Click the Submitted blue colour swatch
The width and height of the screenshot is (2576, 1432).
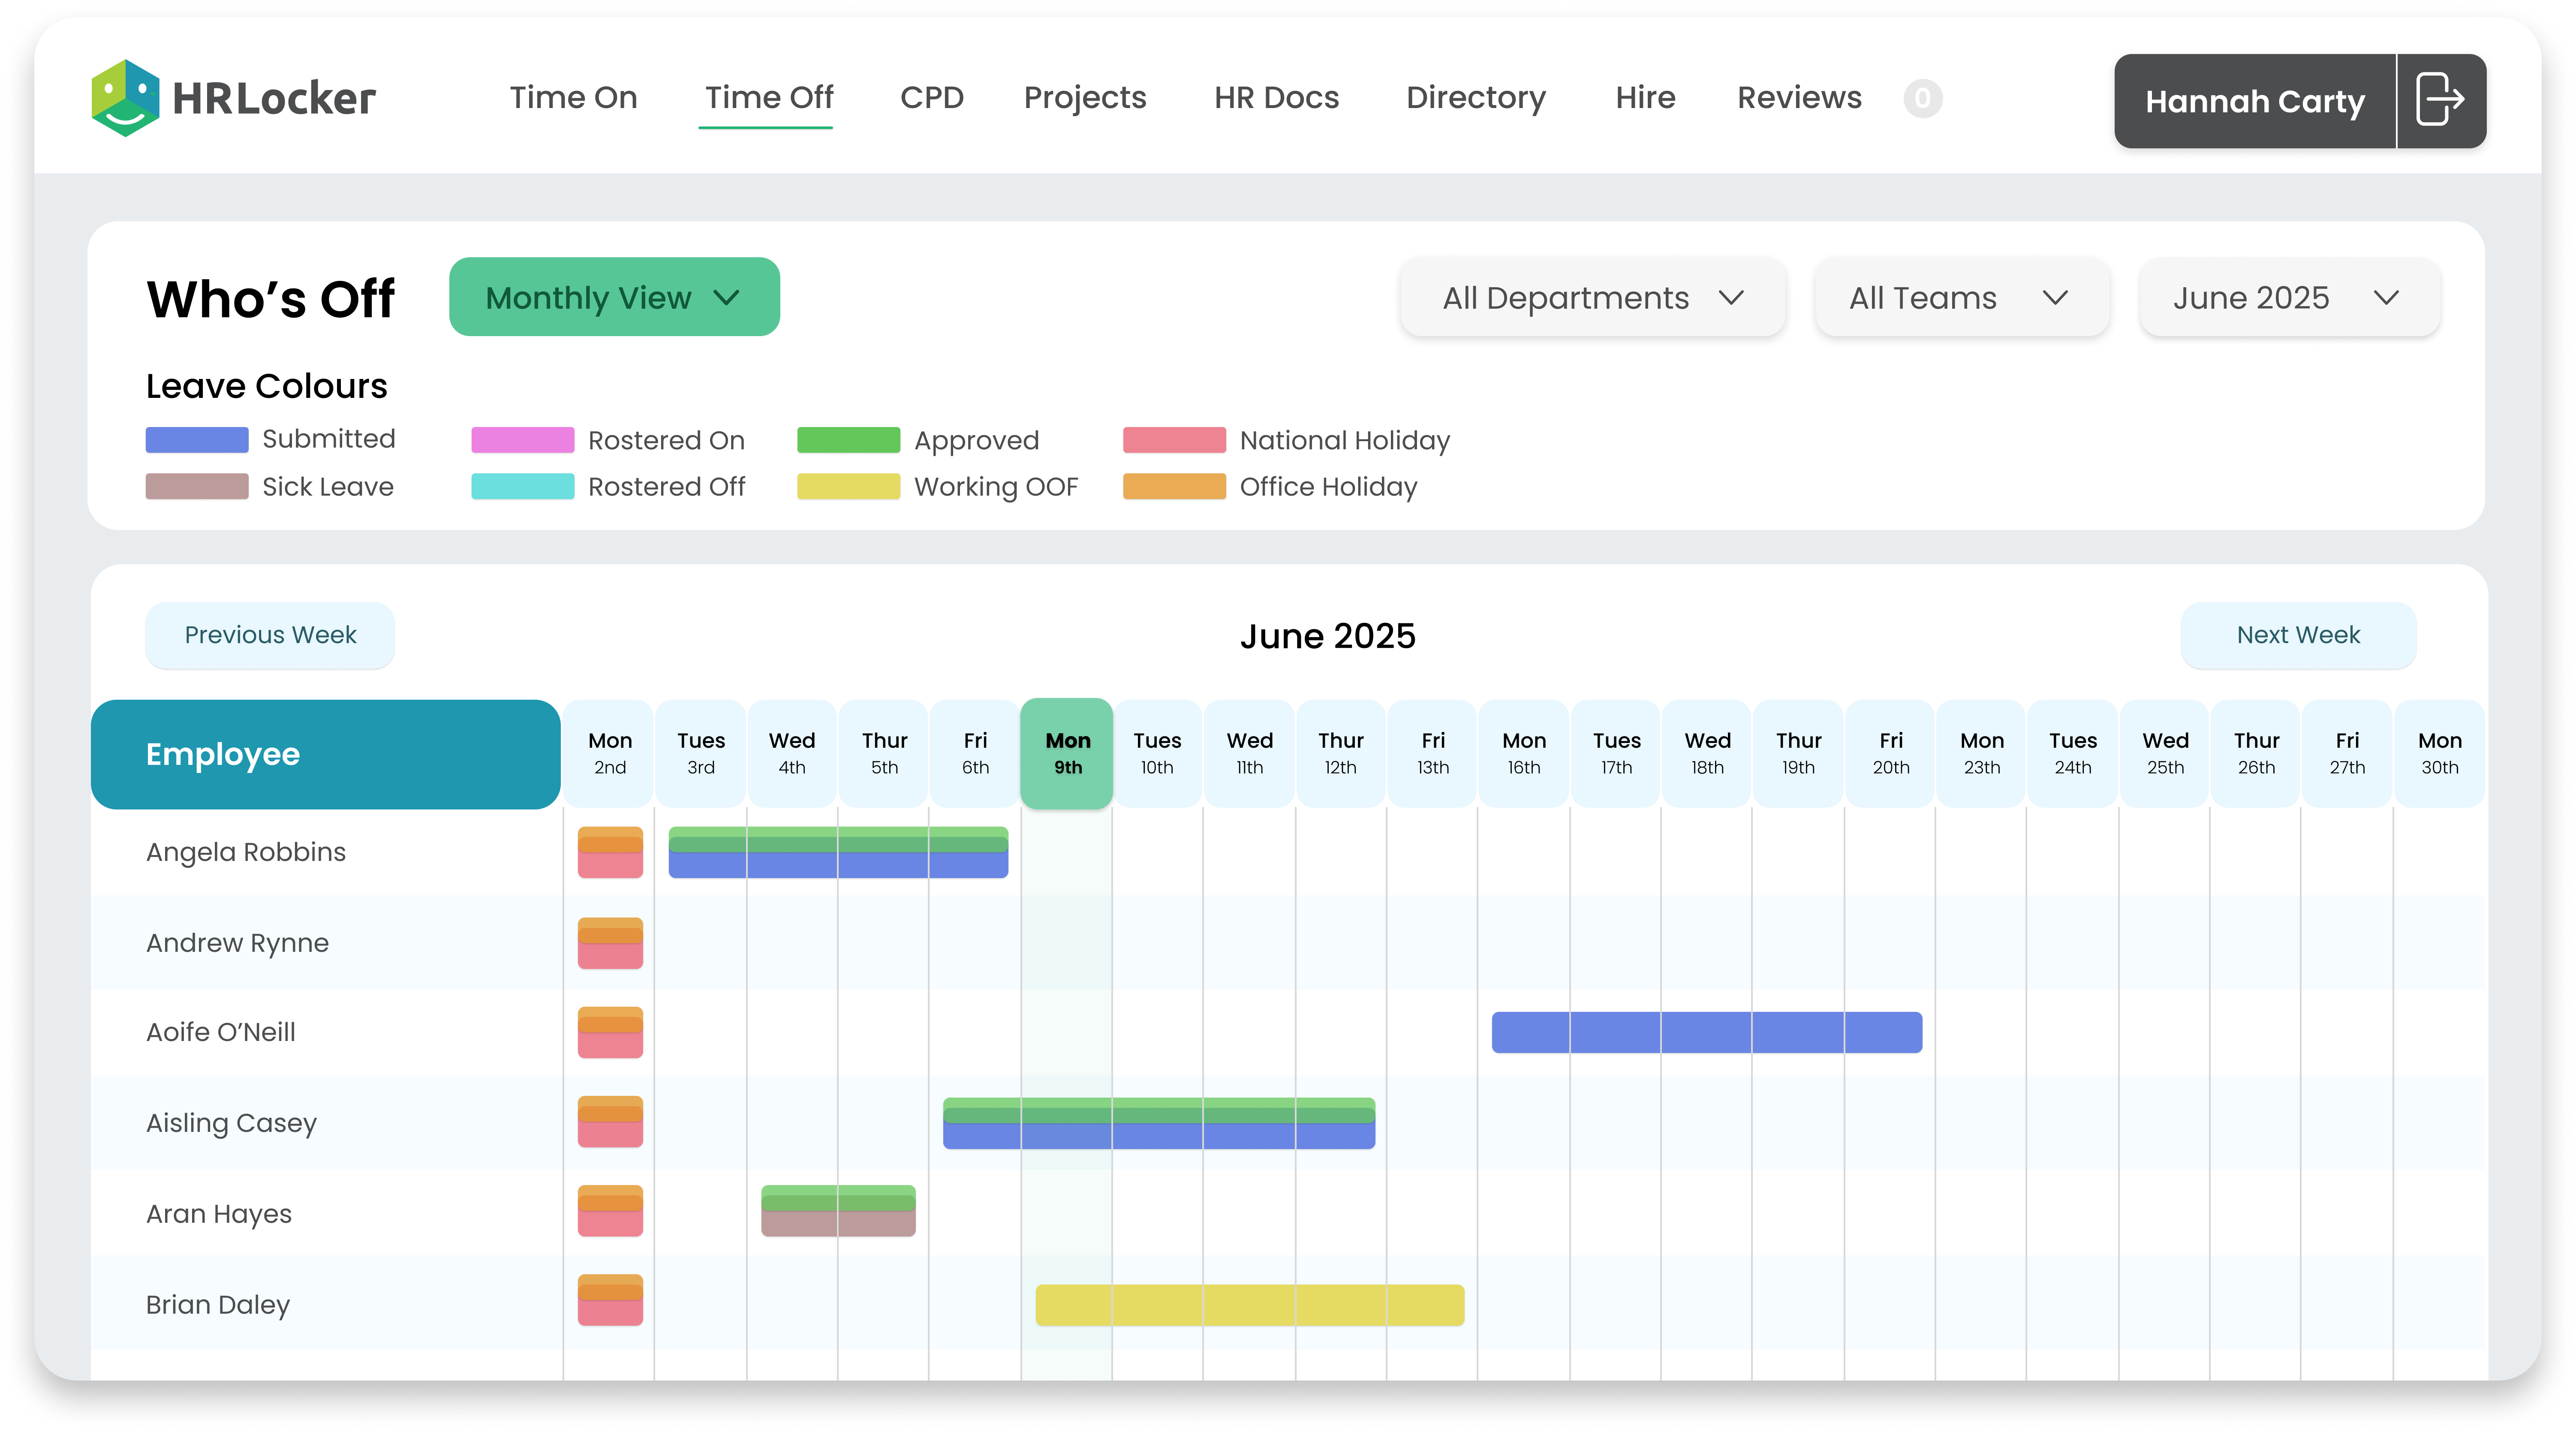click(x=197, y=440)
